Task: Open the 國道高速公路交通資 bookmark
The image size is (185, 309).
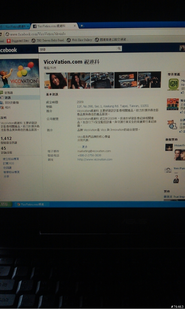Action: coord(112,40)
